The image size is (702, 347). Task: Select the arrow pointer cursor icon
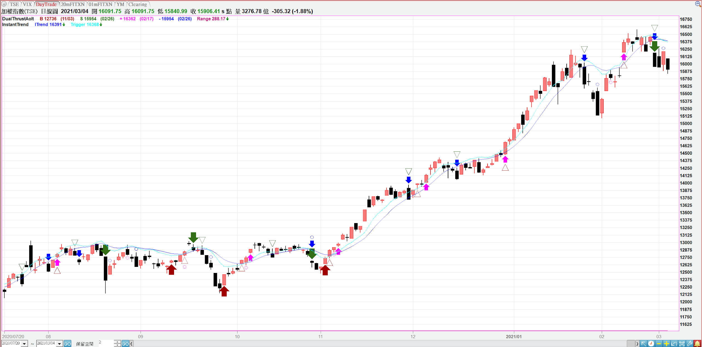644,344
